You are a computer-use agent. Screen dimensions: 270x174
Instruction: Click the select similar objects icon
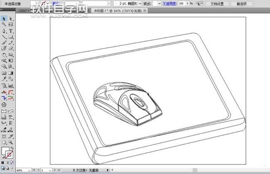[198, 3]
